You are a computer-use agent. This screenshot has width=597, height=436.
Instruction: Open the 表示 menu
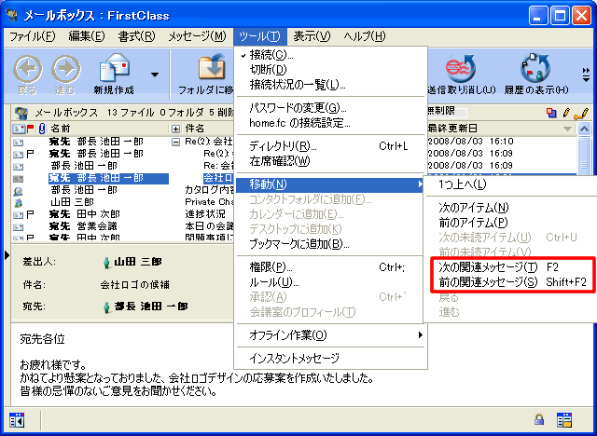311,36
